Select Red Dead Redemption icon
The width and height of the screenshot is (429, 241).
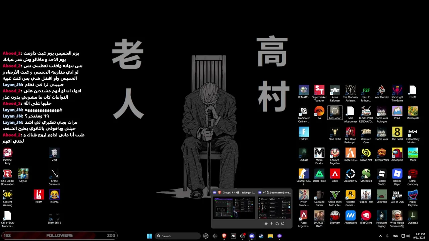click(350, 135)
